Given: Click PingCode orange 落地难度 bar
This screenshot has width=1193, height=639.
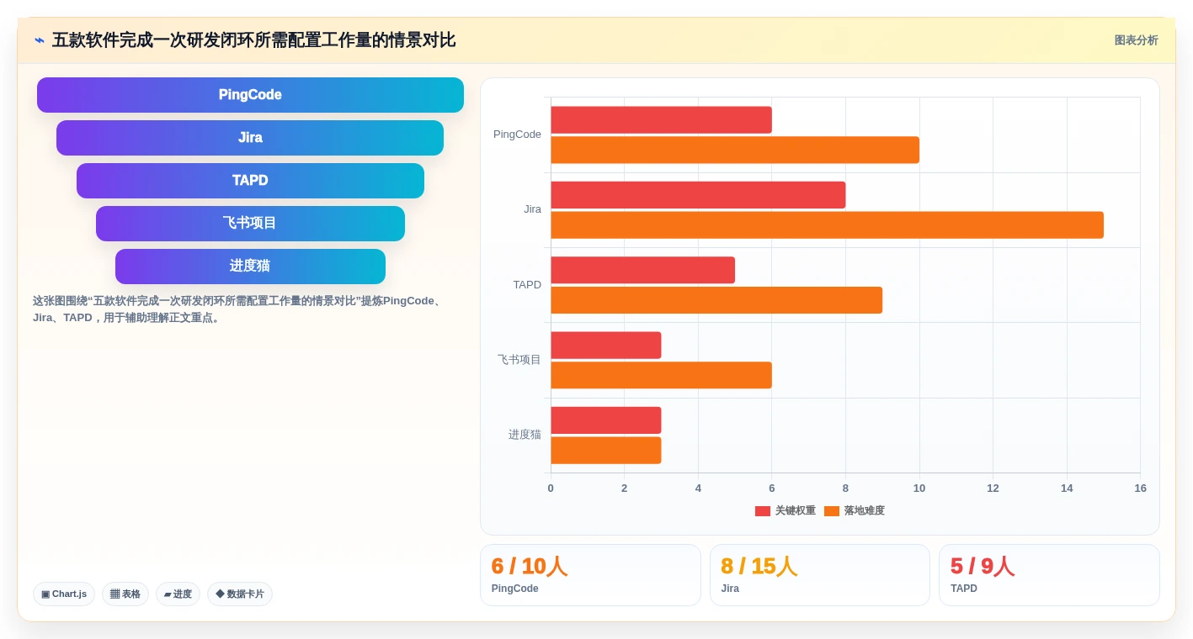Looking at the screenshot, I should [735, 151].
